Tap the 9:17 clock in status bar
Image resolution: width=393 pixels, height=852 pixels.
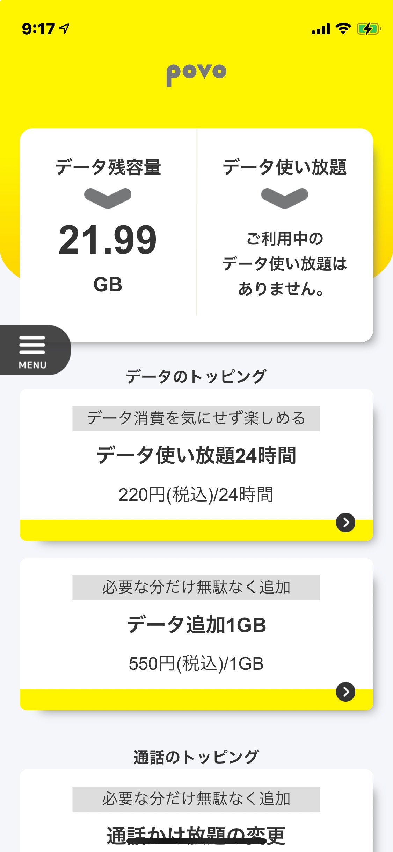[x=38, y=29]
